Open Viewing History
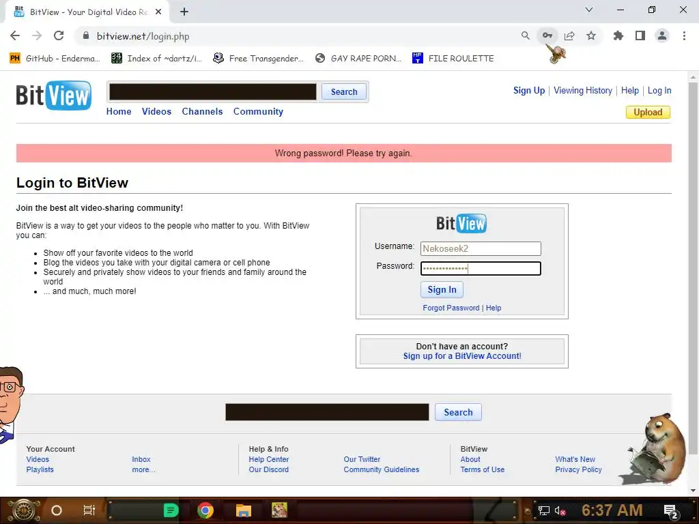 pyautogui.click(x=583, y=91)
